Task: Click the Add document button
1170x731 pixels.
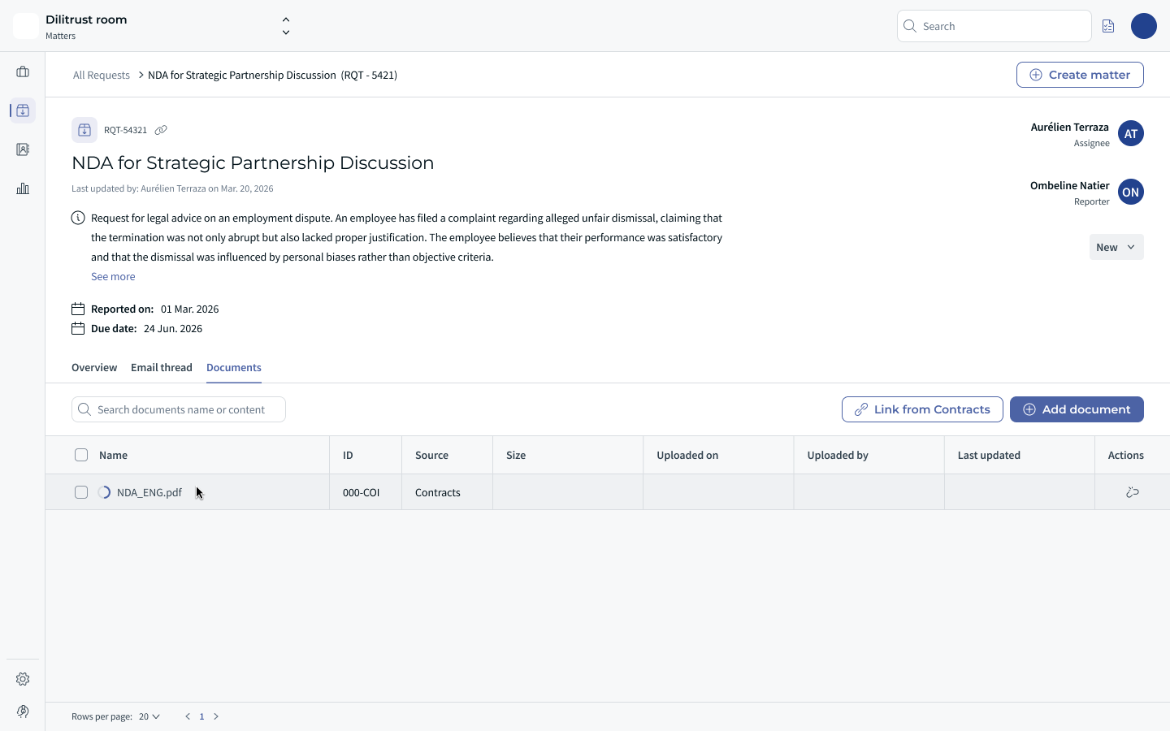Action: [x=1077, y=409]
